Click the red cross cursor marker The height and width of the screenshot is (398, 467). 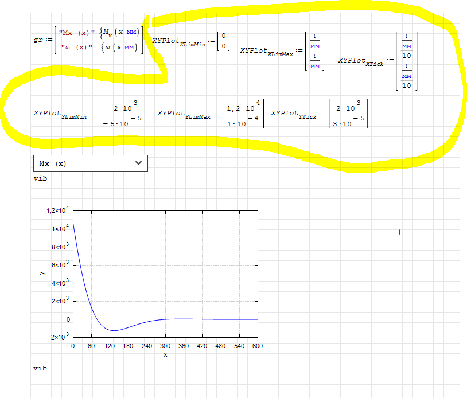(x=400, y=232)
